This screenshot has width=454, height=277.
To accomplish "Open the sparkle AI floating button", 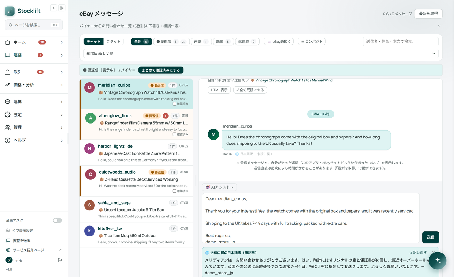I will pos(438,261).
